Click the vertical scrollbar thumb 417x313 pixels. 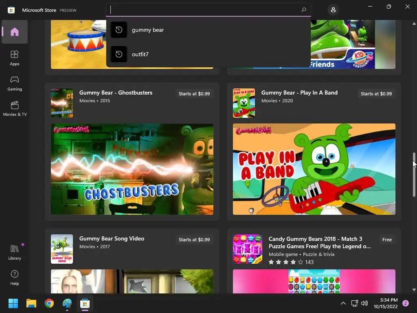(414, 174)
